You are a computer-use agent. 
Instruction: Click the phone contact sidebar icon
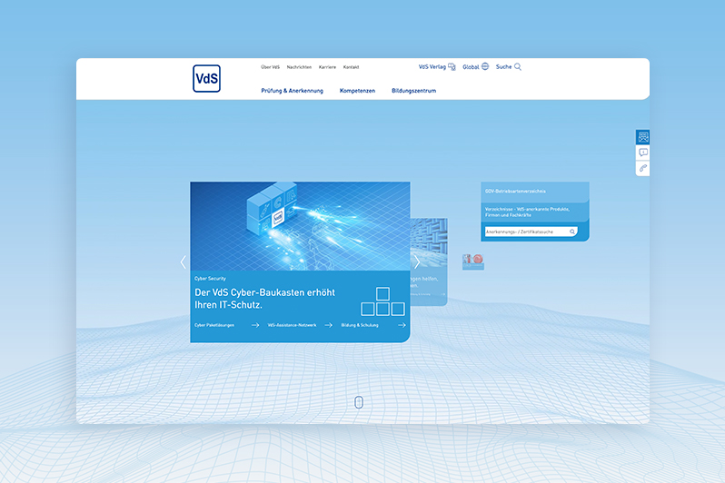click(x=642, y=168)
